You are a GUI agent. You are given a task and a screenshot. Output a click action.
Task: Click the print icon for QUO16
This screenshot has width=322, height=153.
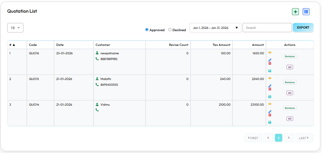tap(270, 71)
